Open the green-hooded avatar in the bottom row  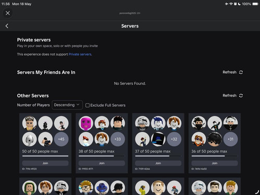[30, 188]
